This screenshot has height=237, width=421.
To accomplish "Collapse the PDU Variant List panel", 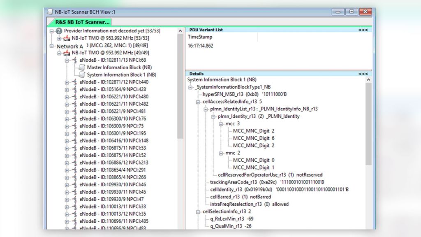I will [x=363, y=29].
